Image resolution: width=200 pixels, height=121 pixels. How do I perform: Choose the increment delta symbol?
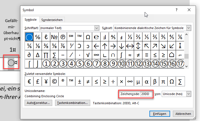(x=38, y=55)
